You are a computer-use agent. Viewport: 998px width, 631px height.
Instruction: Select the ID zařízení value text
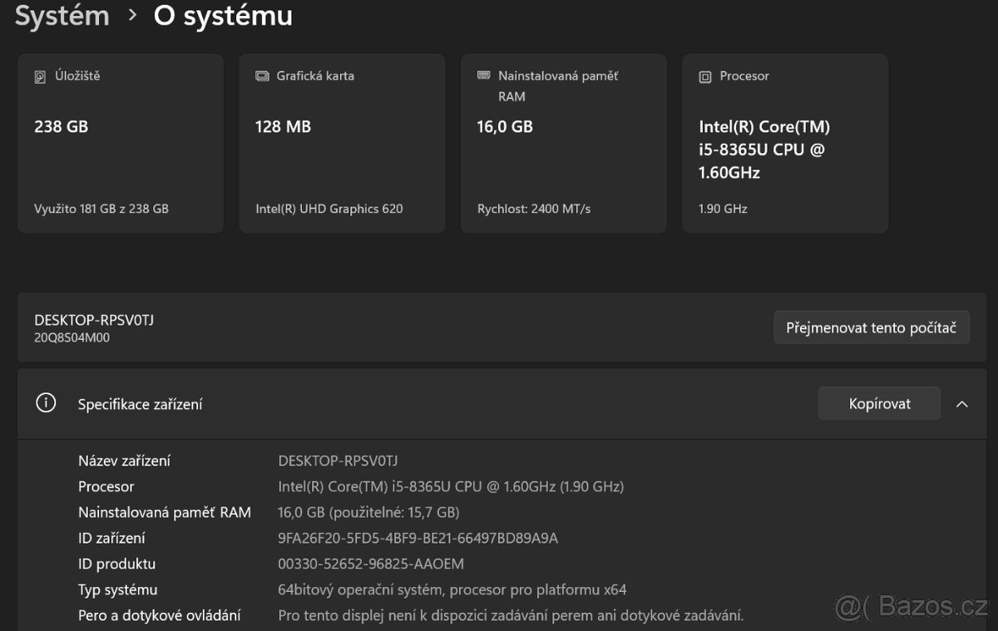point(417,538)
